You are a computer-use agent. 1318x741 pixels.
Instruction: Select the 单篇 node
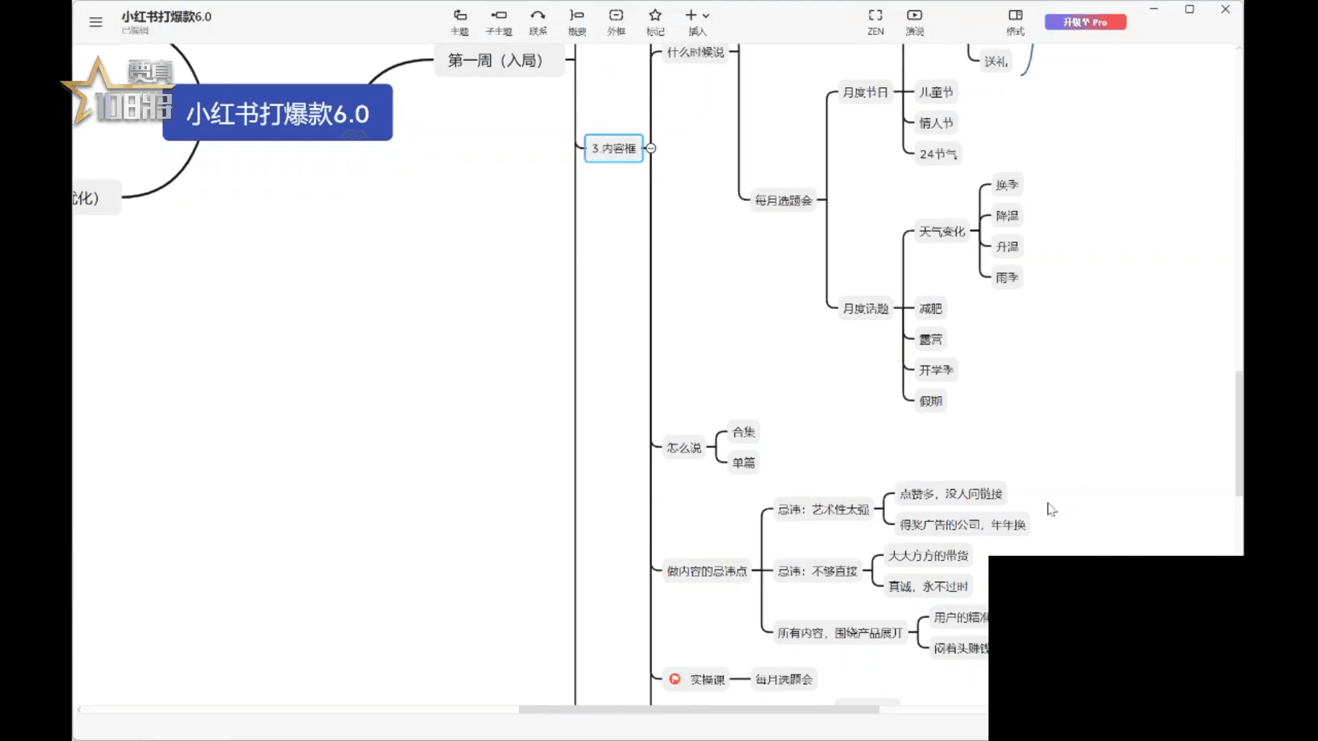tap(743, 463)
